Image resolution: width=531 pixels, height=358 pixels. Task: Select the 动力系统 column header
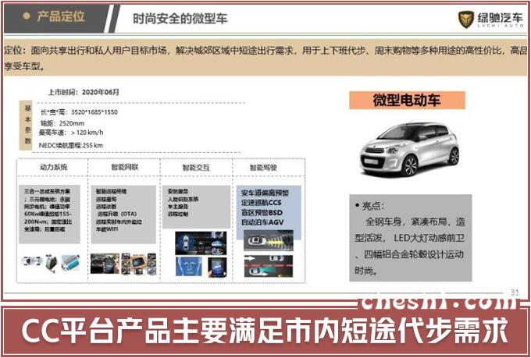(x=54, y=167)
